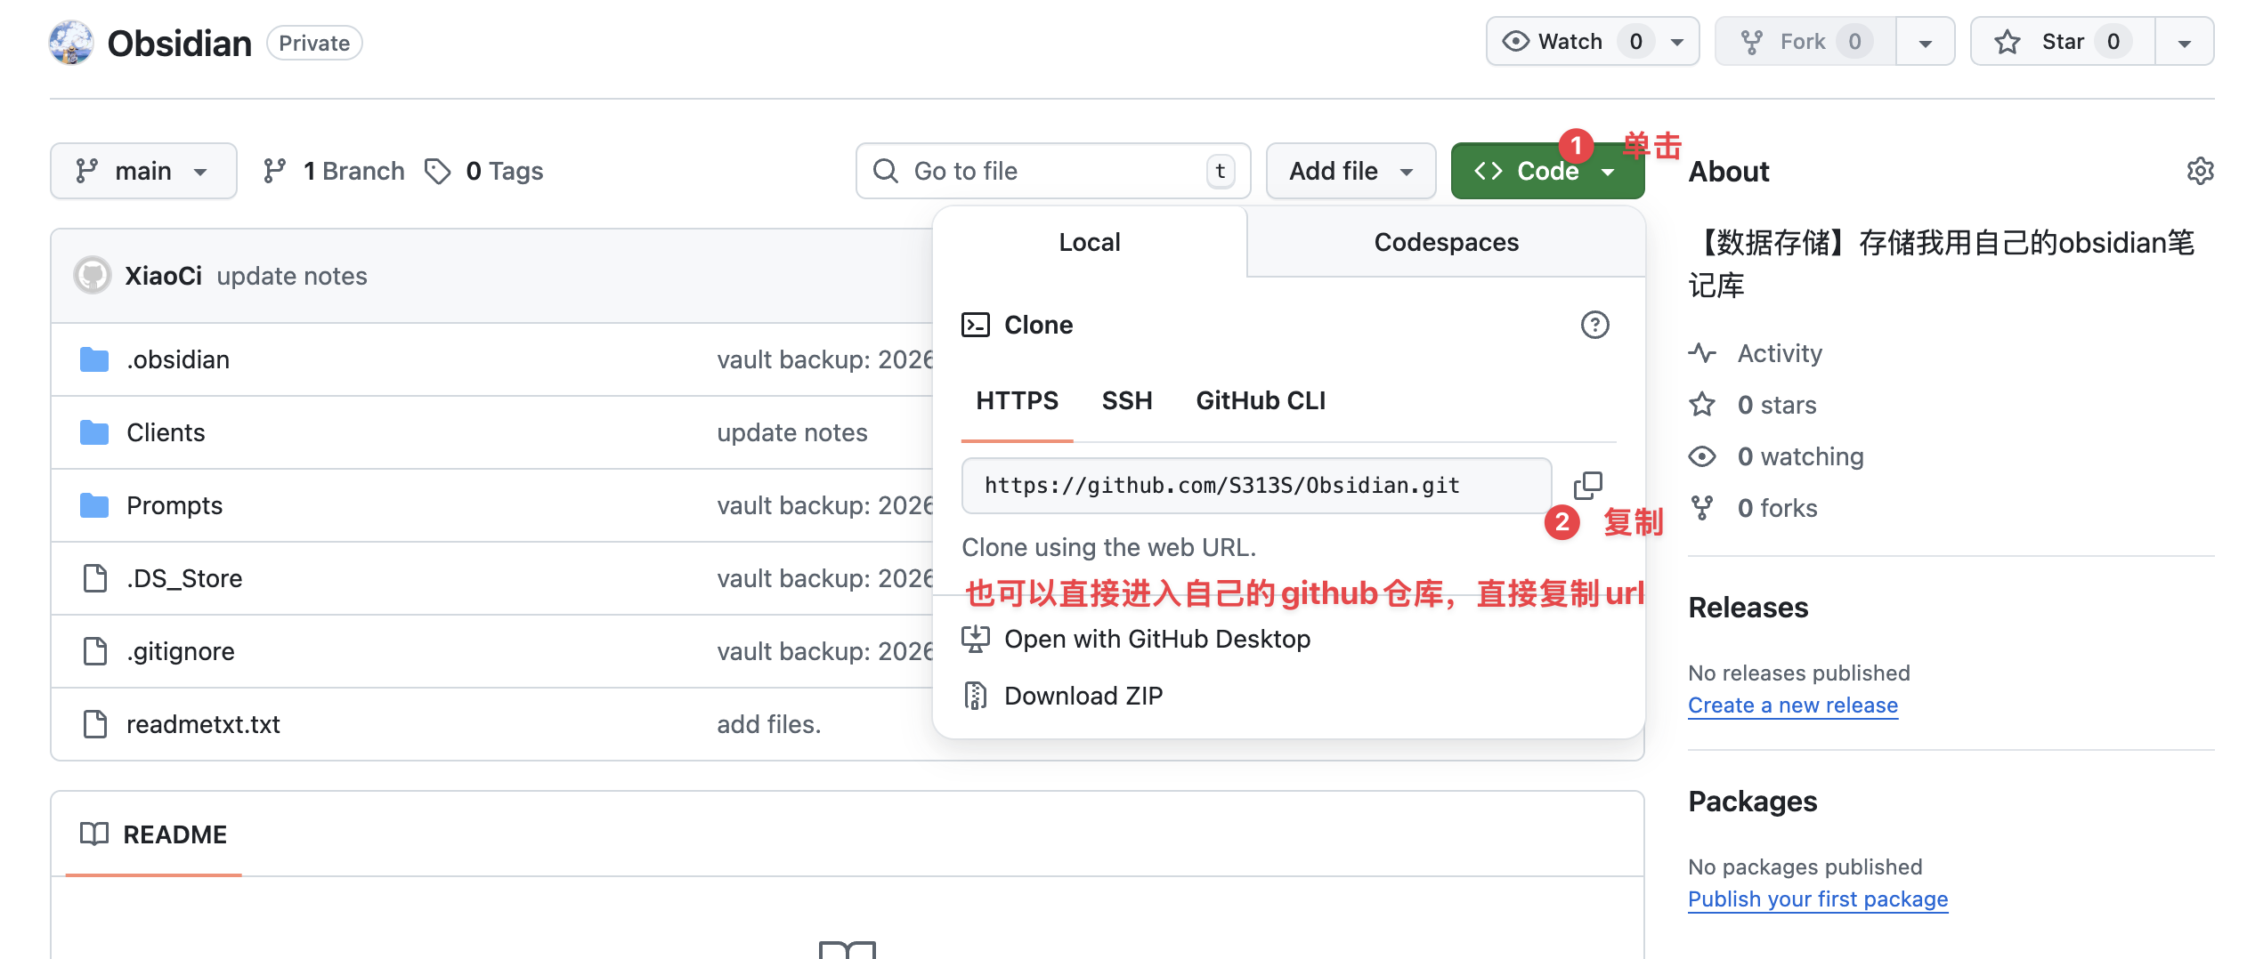Viewport: 2247px width, 959px height.
Task: Open the Activity link
Action: (1780, 353)
